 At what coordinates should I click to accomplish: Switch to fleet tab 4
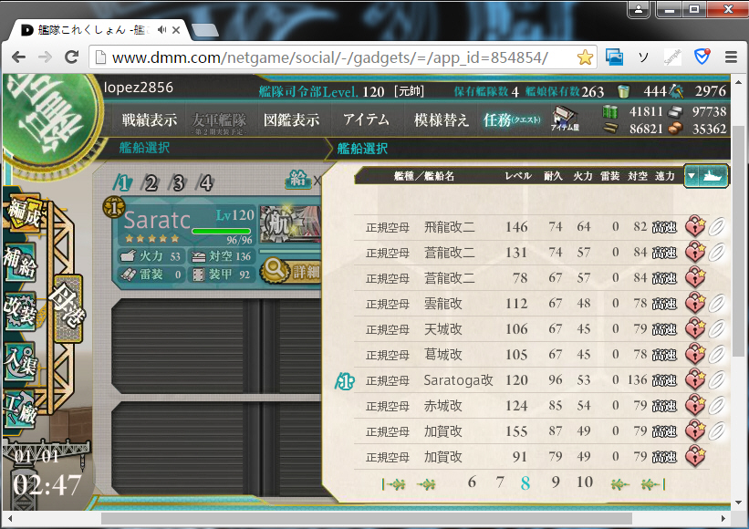point(205,182)
